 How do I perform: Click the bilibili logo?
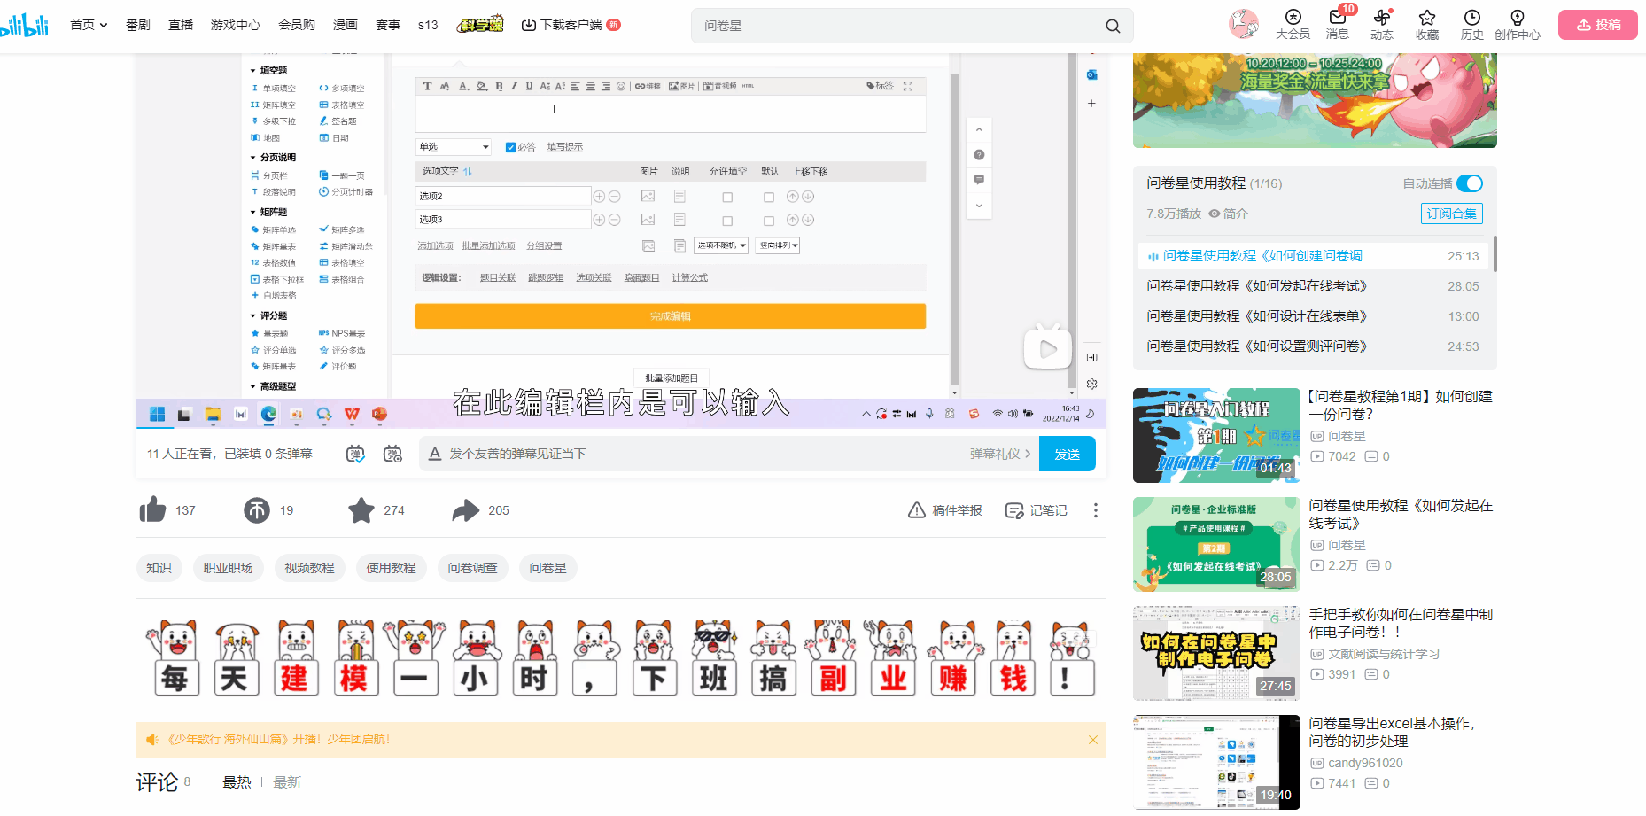(x=24, y=25)
